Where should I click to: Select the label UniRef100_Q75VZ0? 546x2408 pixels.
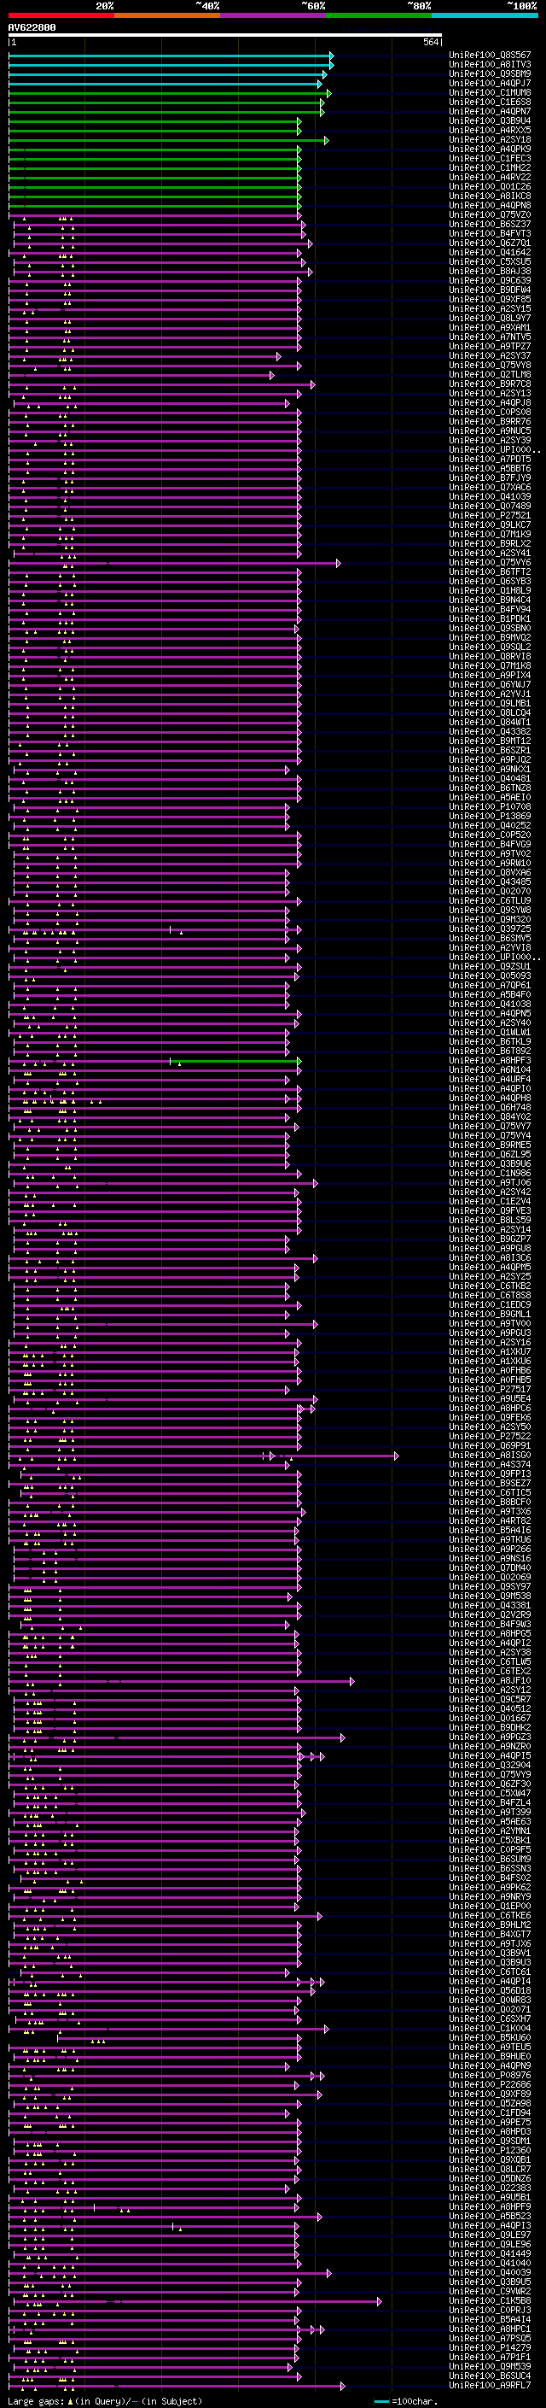490,215
